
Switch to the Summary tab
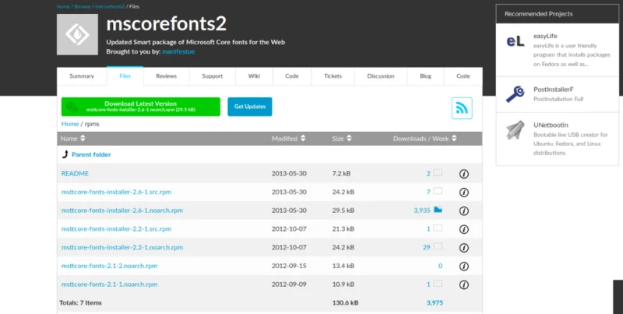click(82, 76)
